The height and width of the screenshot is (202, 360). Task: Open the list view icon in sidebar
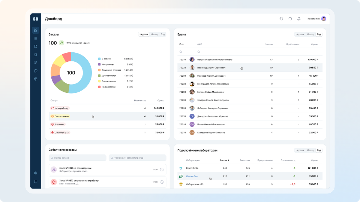tap(36, 38)
